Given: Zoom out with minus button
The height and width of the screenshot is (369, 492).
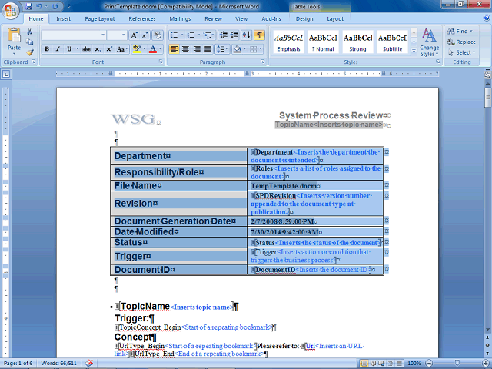Looking at the screenshot, I should coord(428,363).
